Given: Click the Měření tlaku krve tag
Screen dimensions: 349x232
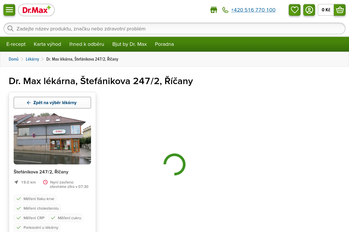Looking at the screenshot, I should [x=35, y=199].
